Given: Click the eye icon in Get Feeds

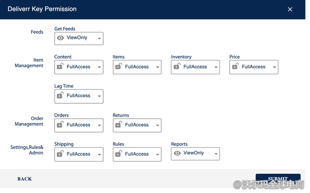Looking at the screenshot, I should coord(61,38).
